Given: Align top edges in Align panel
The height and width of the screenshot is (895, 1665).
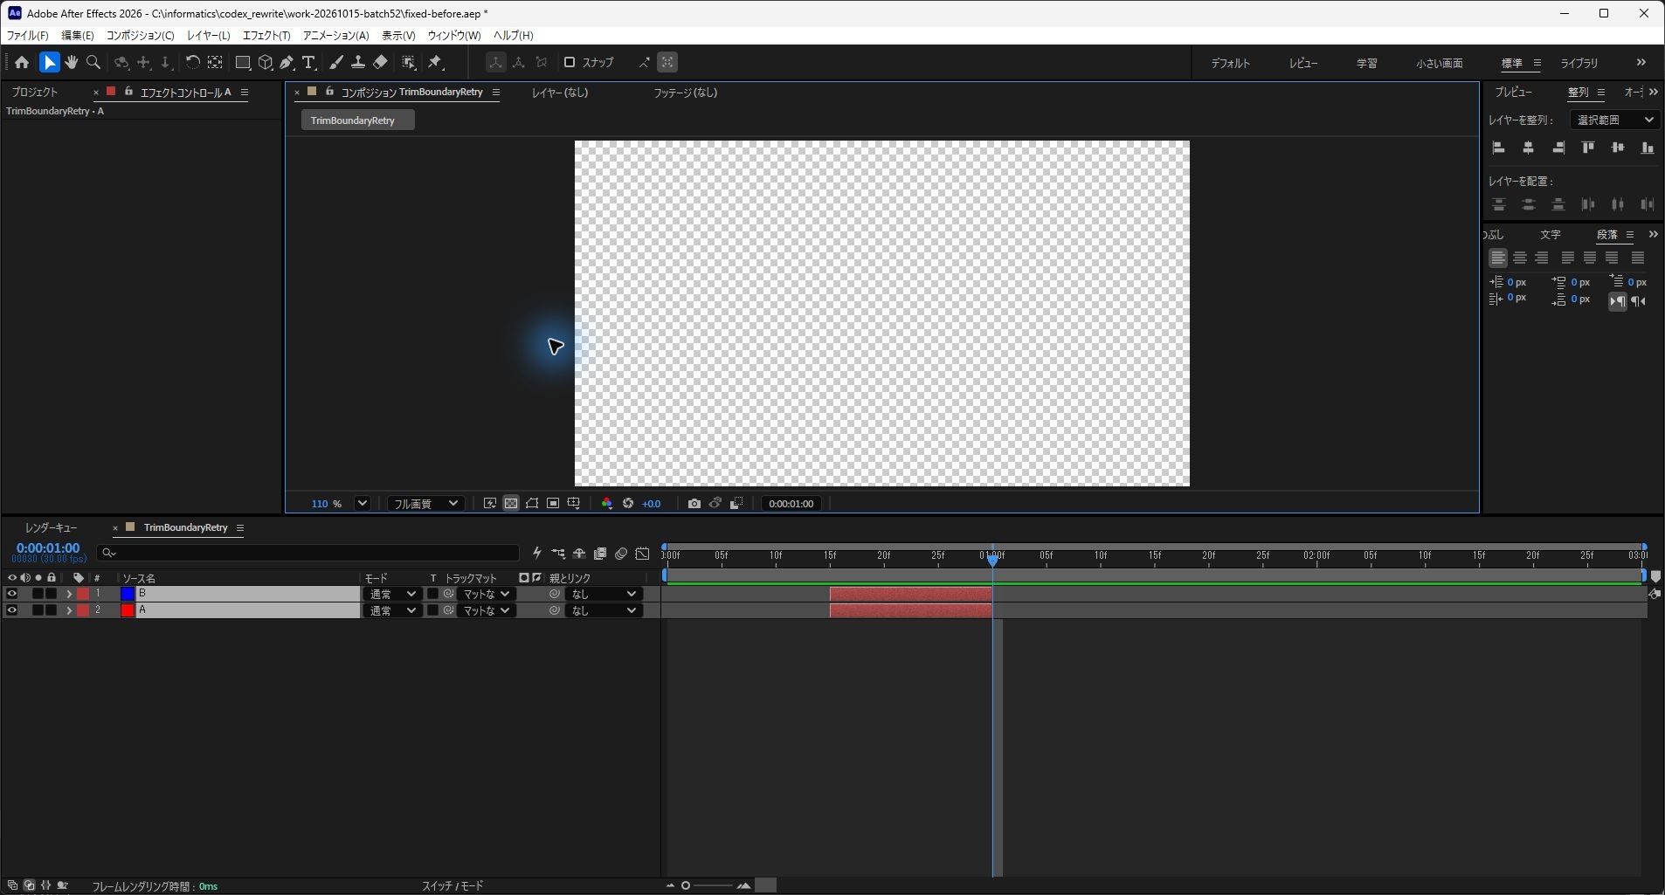Looking at the screenshot, I should pos(1588,148).
